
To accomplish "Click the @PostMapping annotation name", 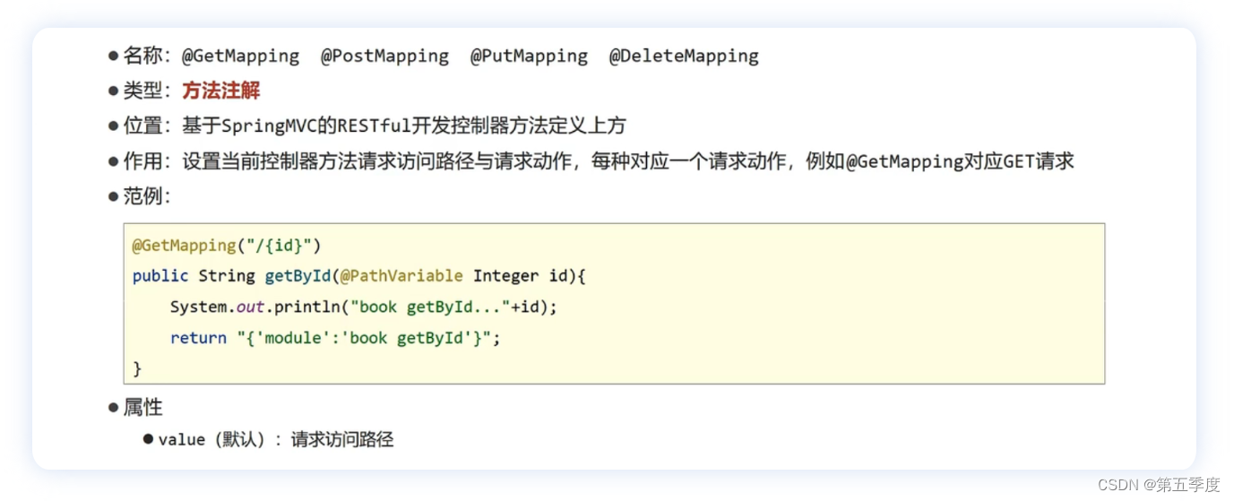I will click(385, 56).
